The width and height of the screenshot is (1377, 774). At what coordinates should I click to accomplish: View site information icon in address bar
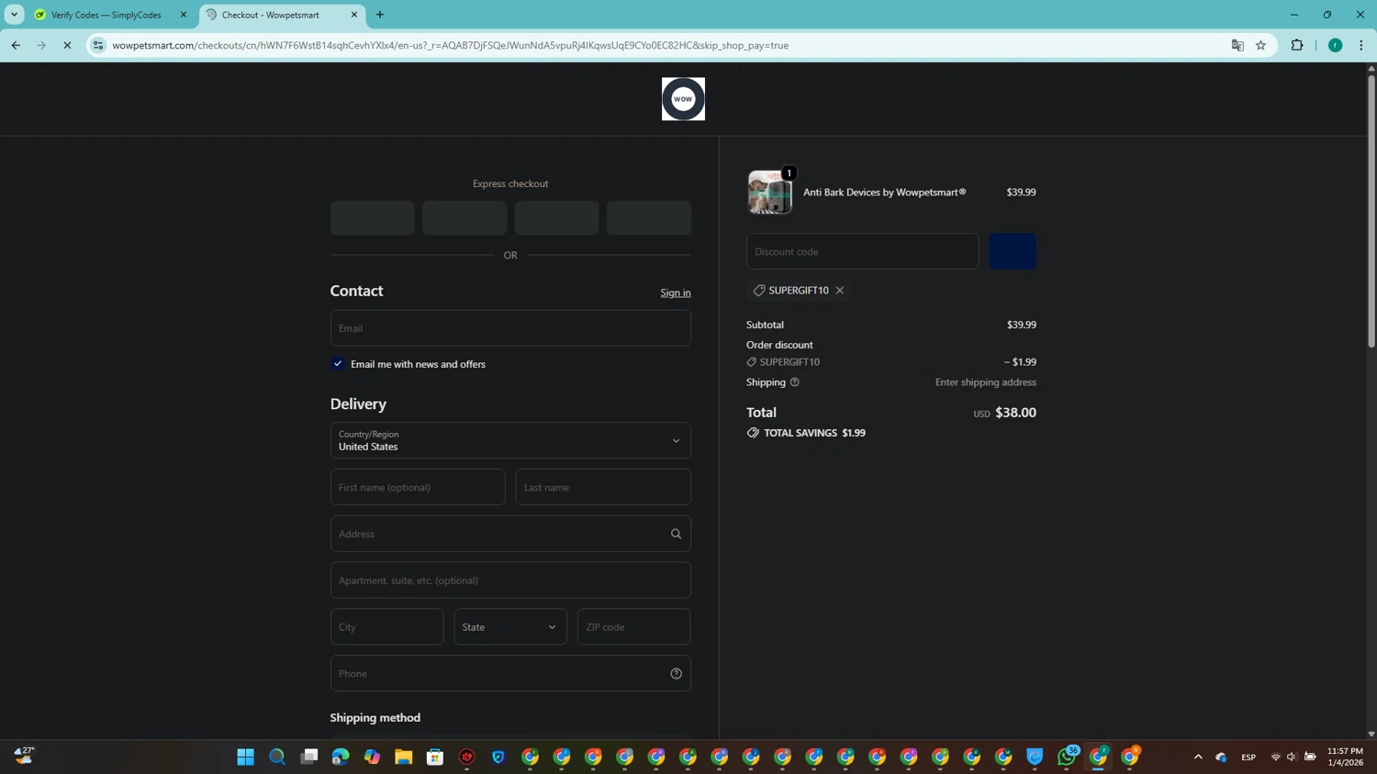98,45
